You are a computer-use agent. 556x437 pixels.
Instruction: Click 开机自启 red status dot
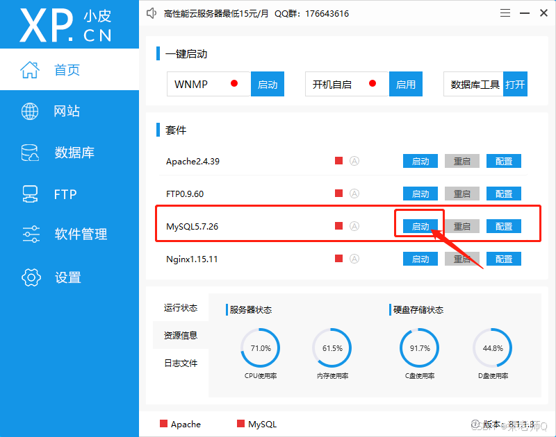pyautogui.click(x=373, y=83)
